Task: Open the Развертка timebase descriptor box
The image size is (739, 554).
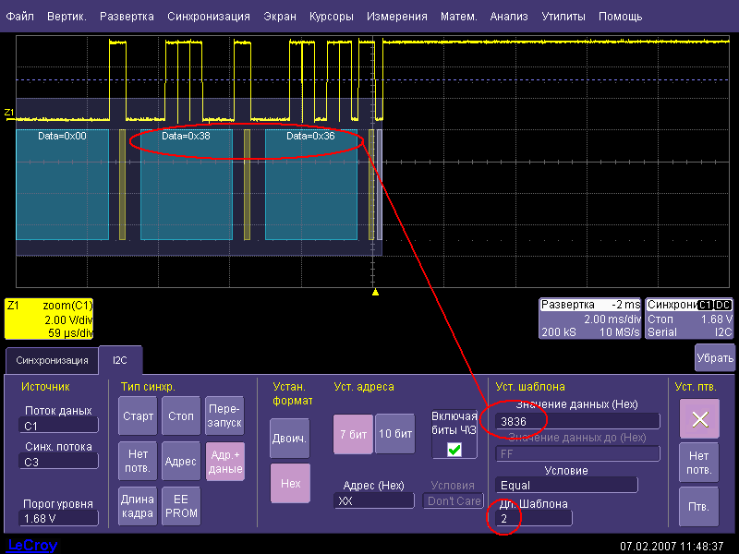Action: (590, 318)
